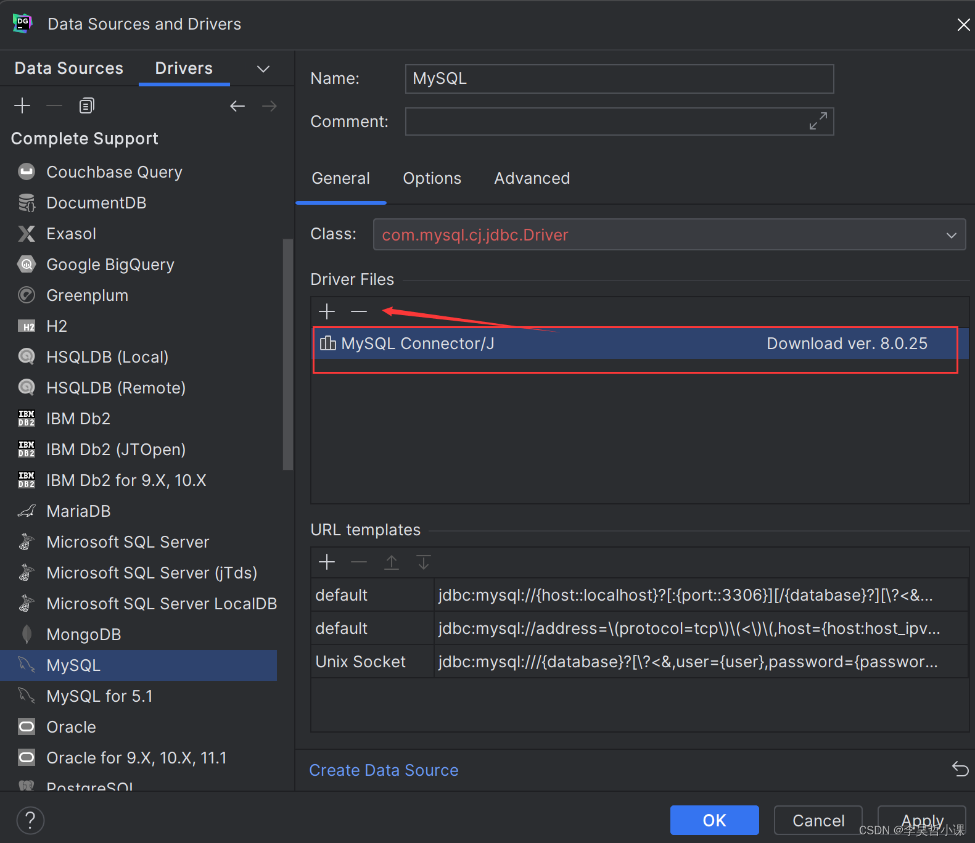Navigate back with left arrow
The width and height of the screenshot is (975, 843).
(237, 106)
